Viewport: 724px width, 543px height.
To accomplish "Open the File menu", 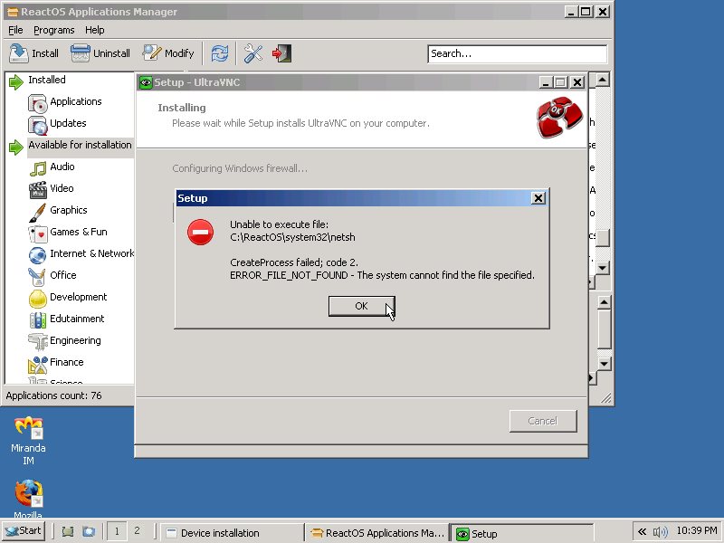I will click(x=15, y=30).
